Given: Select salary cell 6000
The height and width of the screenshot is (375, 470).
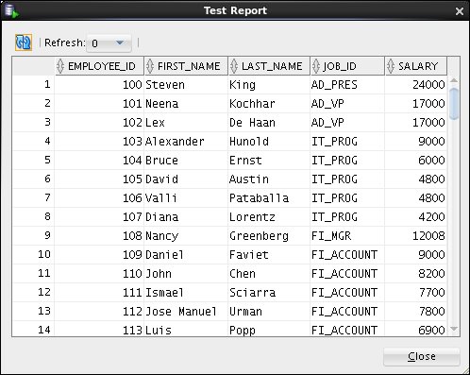Looking at the screenshot, I should [415, 161].
